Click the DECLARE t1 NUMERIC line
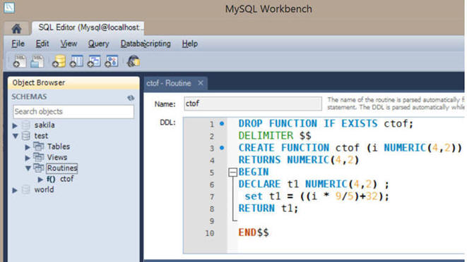Viewport: 467px width, 262px height. pyautogui.click(x=314, y=184)
